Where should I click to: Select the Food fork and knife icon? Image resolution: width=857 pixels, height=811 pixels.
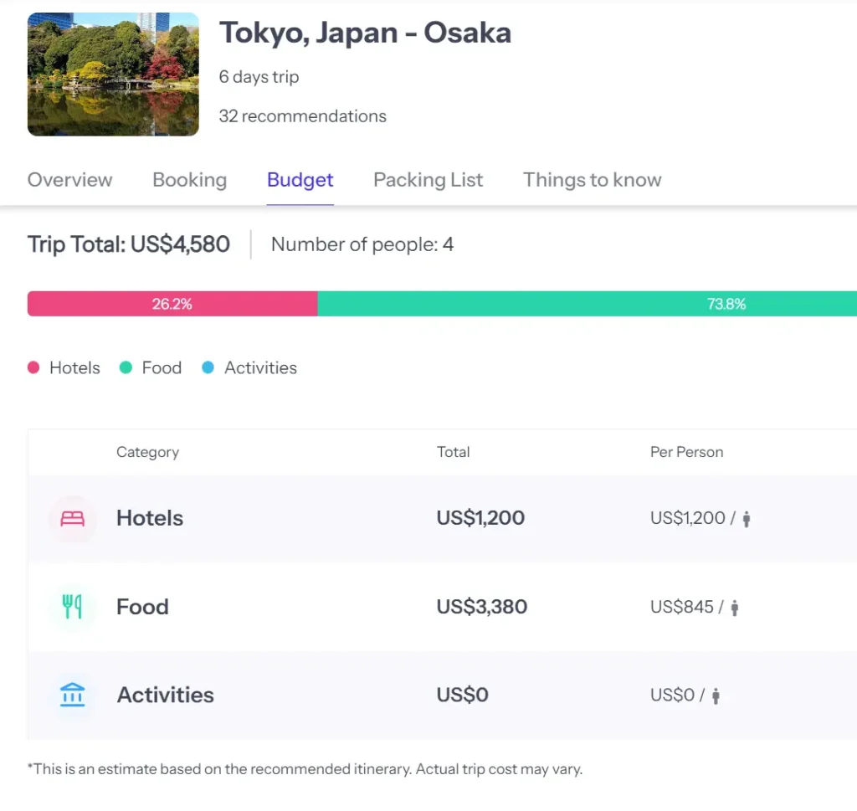73,607
